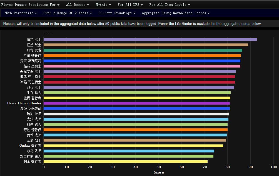Click the 武器 战士 axis label
279x176 pixels.
click(34, 140)
